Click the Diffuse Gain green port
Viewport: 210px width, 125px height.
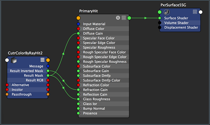78,33
